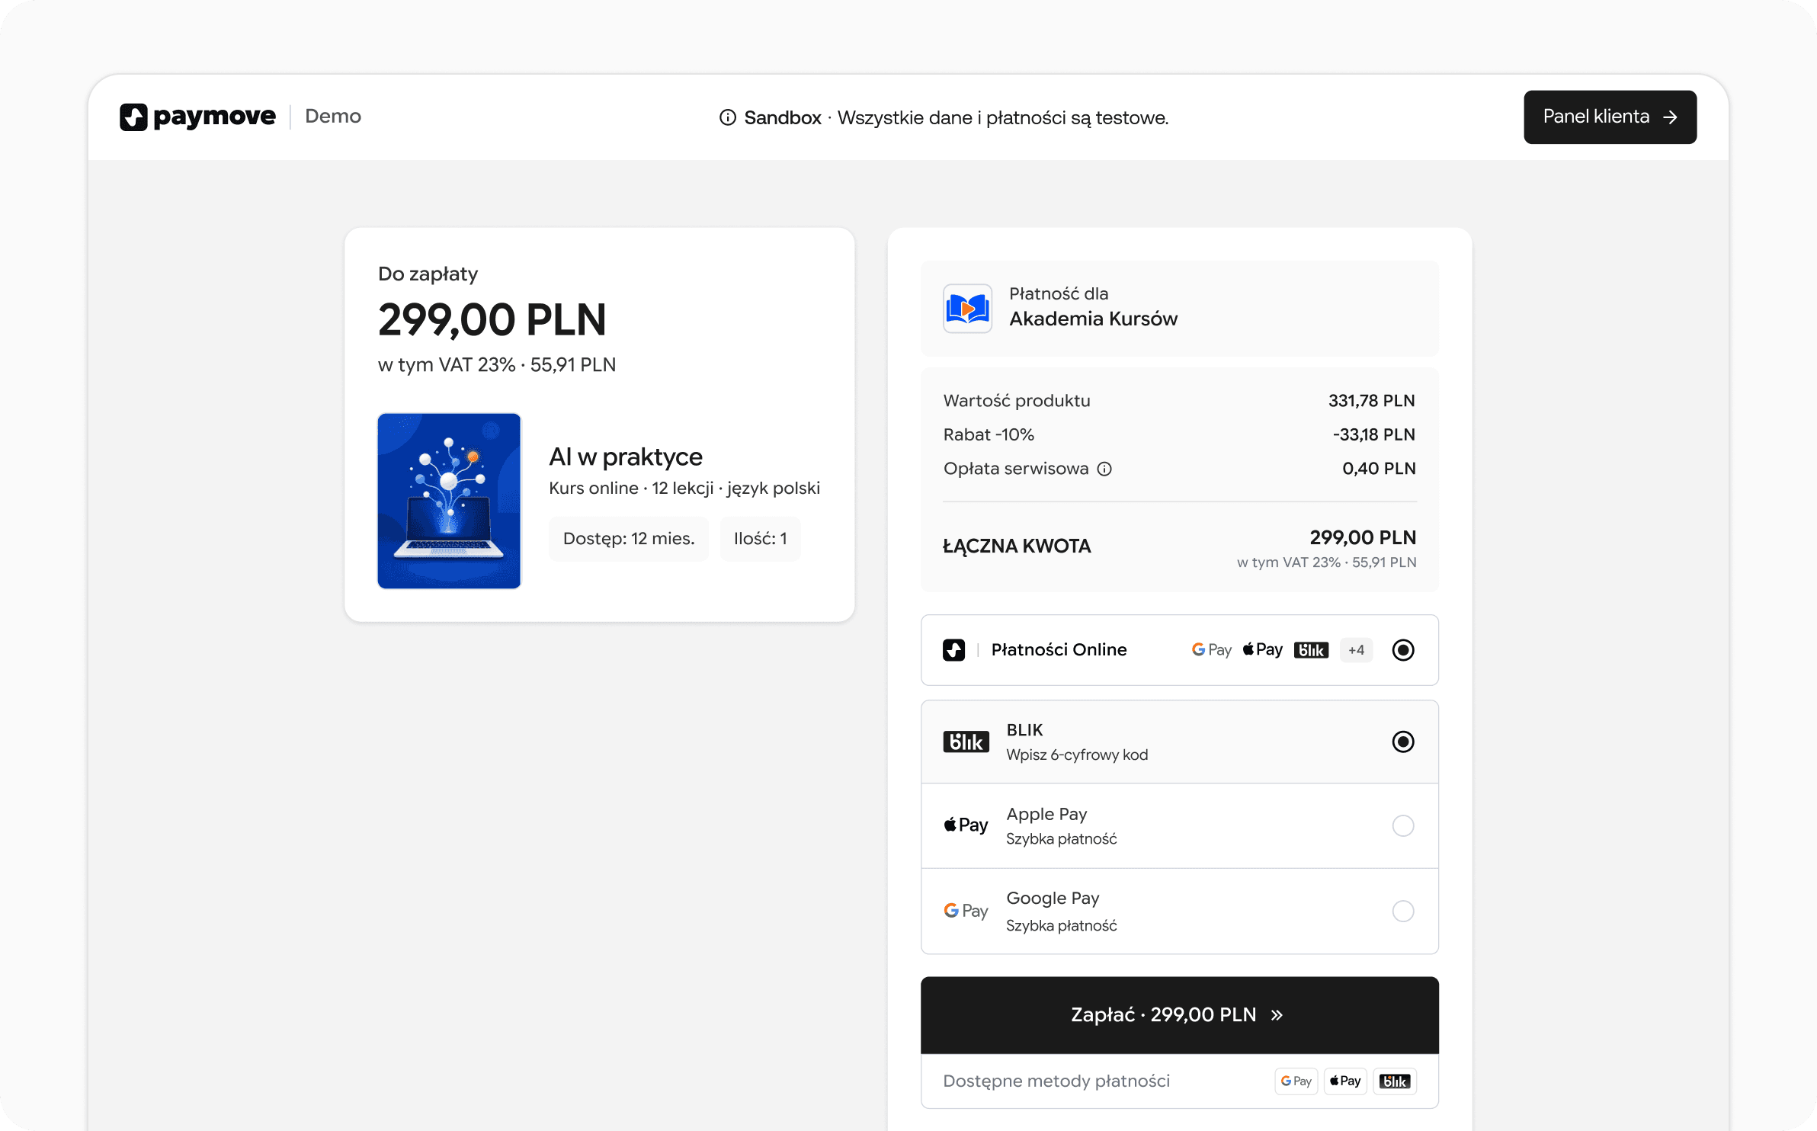
Task: Click the Płatności Online label
Action: pos(1059,649)
